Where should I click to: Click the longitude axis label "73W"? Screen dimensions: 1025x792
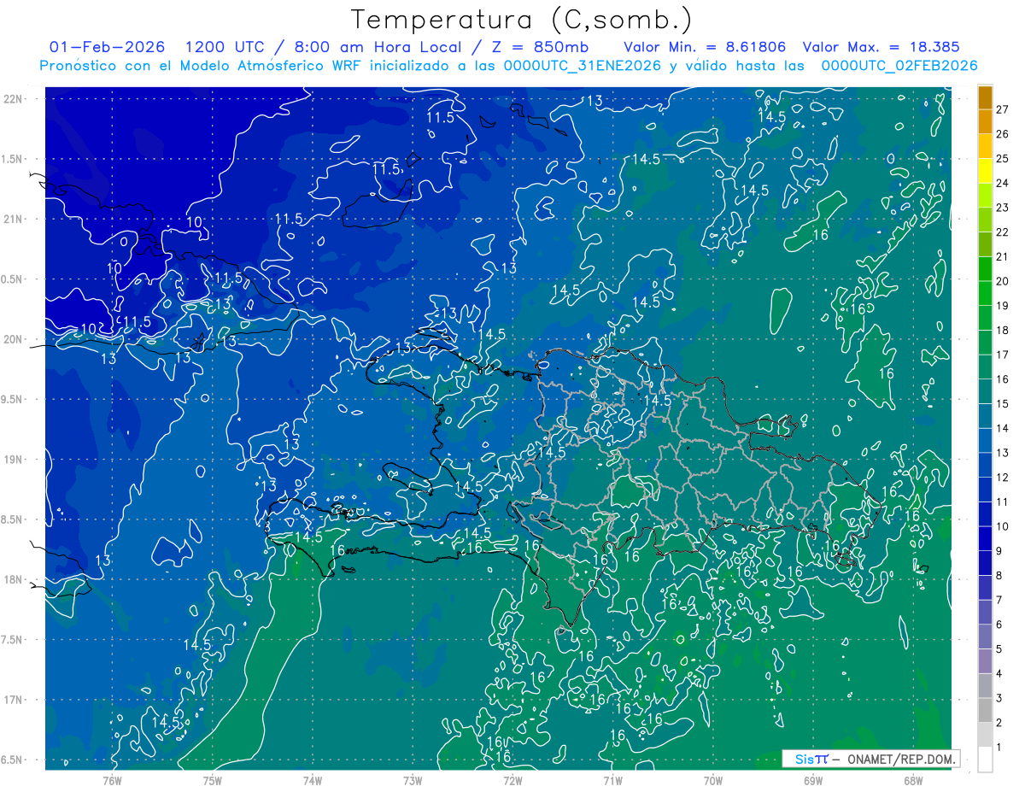click(x=413, y=780)
